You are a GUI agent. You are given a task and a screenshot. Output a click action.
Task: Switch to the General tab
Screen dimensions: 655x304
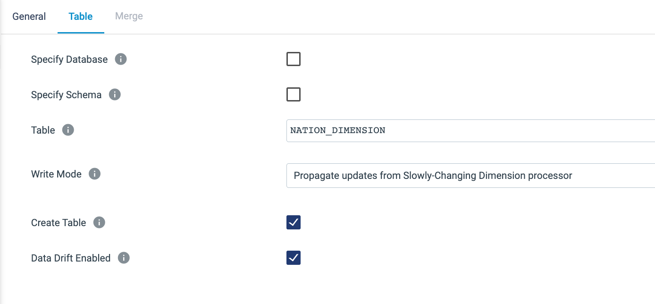29,16
